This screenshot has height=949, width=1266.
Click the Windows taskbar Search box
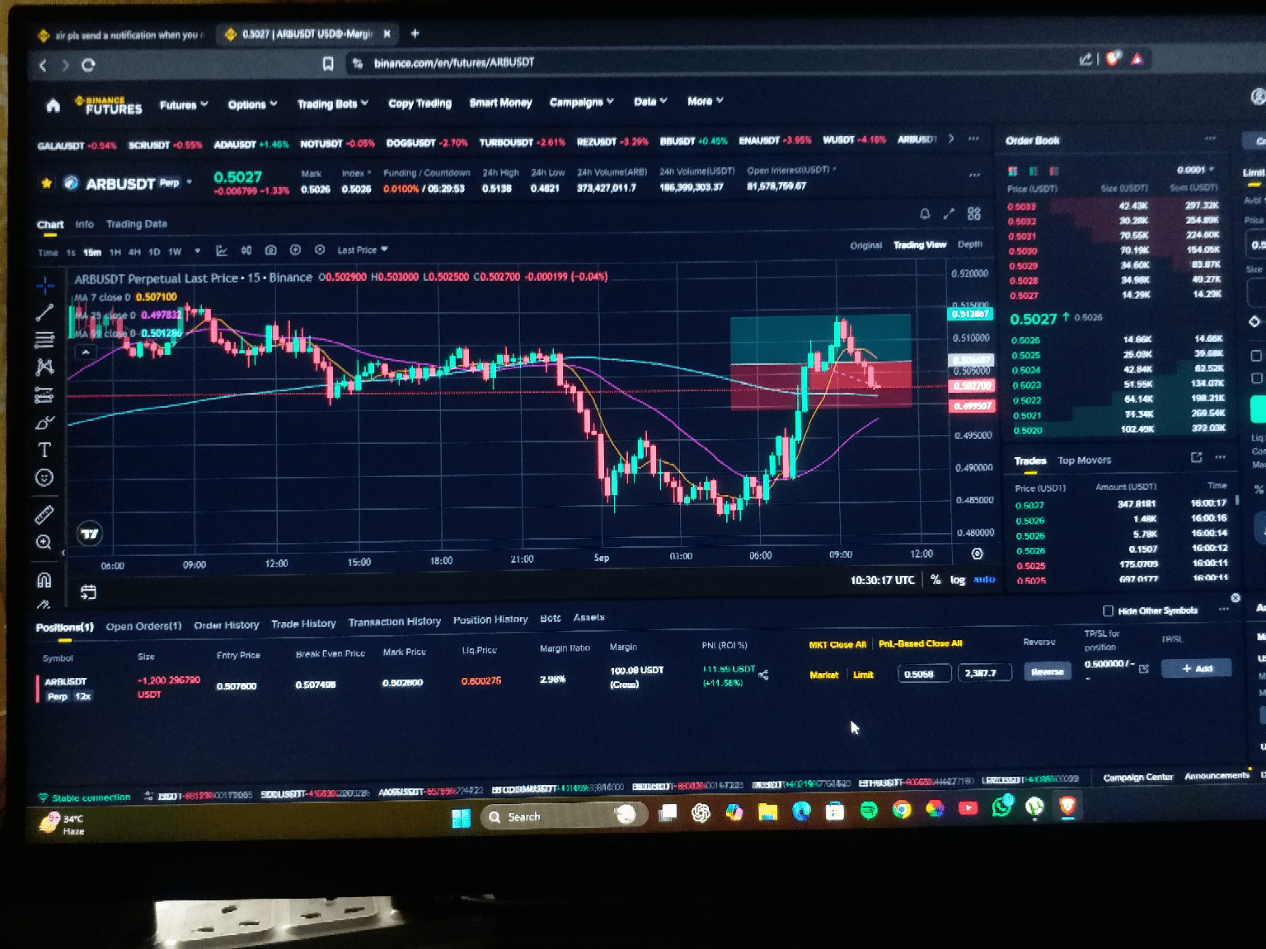click(564, 816)
